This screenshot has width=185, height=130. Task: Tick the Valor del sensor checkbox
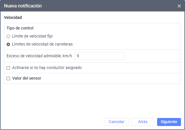coord(8,78)
